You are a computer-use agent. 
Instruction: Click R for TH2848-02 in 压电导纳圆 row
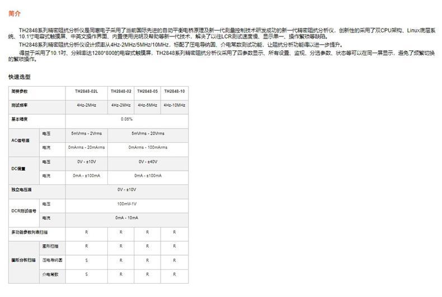[121, 261]
